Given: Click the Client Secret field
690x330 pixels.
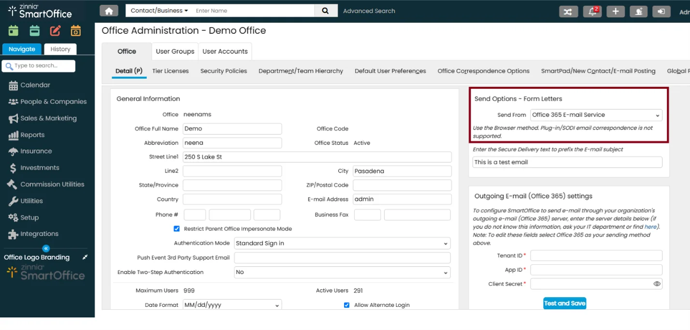Looking at the screenshot, I should coord(596,284).
